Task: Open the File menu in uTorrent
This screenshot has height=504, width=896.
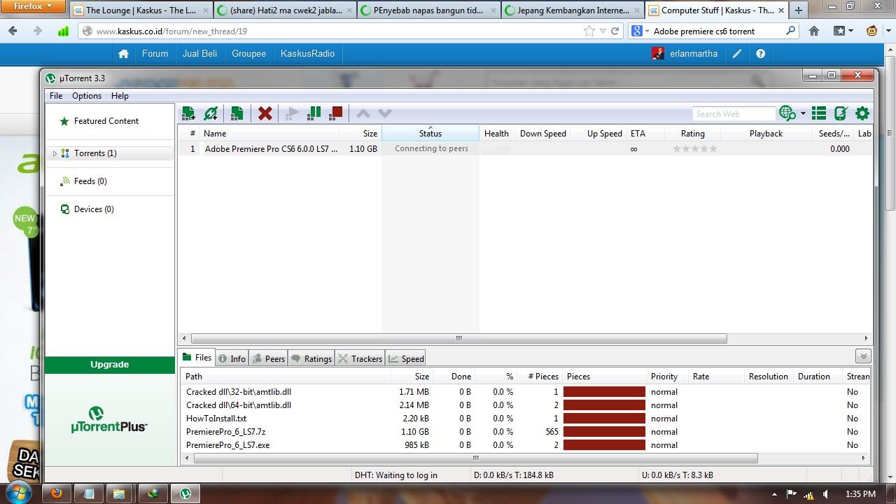Action: pos(56,96)
